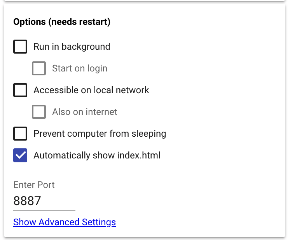Click the 'Run in background' label text
Image resolution: width=290 pixels, height=240 pixels.
click(72, 47)
